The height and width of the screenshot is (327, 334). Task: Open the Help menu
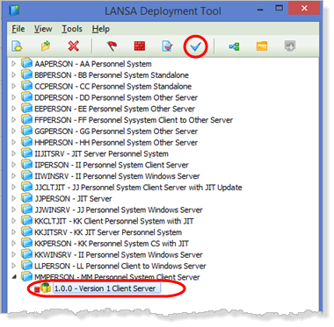tap(101, 29)
